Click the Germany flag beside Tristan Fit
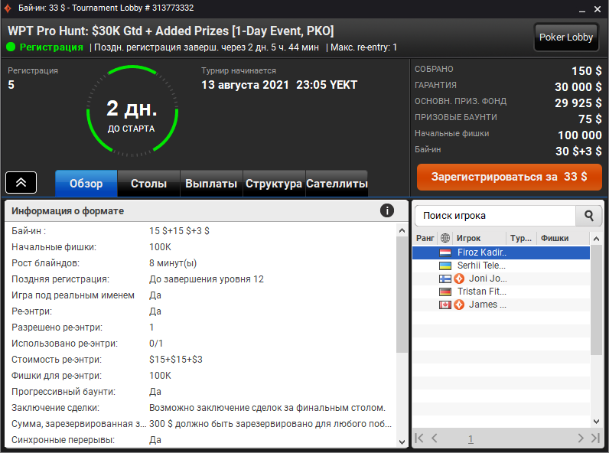Screen dimensions: 609x453 click(445, 292)
